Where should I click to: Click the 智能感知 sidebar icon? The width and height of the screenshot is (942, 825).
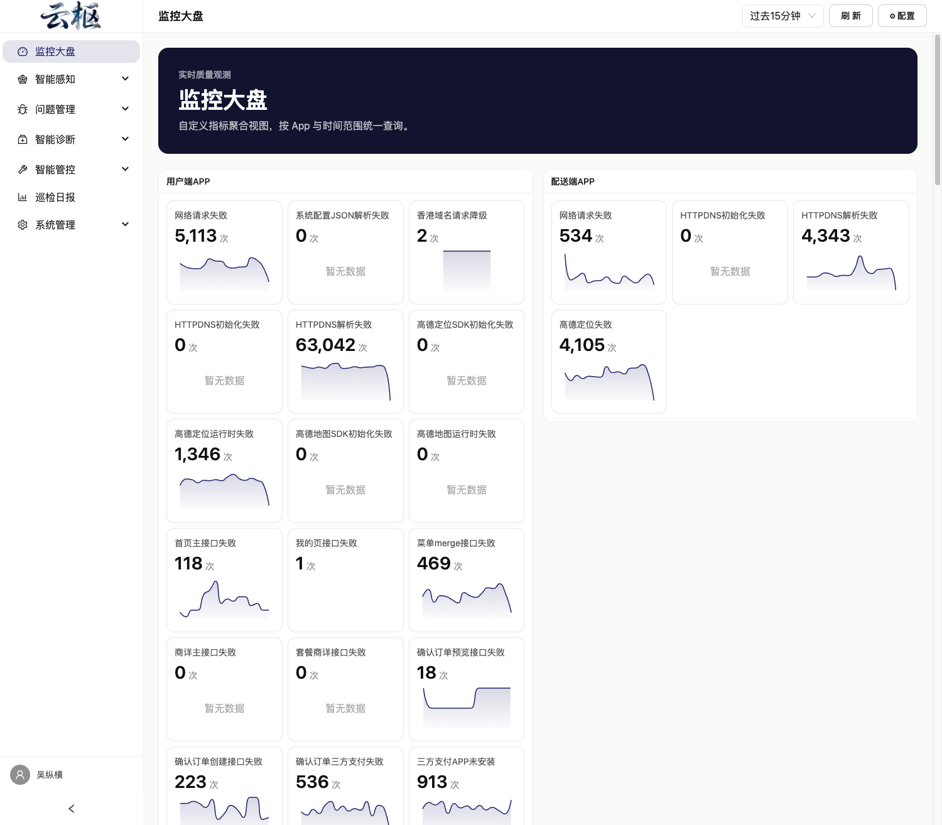(x=23, y=79)
